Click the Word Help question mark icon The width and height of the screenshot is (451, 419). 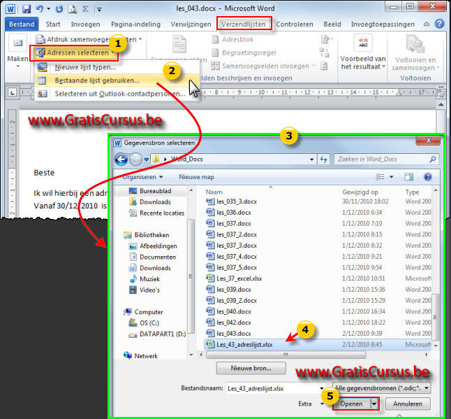click(439, 24)
